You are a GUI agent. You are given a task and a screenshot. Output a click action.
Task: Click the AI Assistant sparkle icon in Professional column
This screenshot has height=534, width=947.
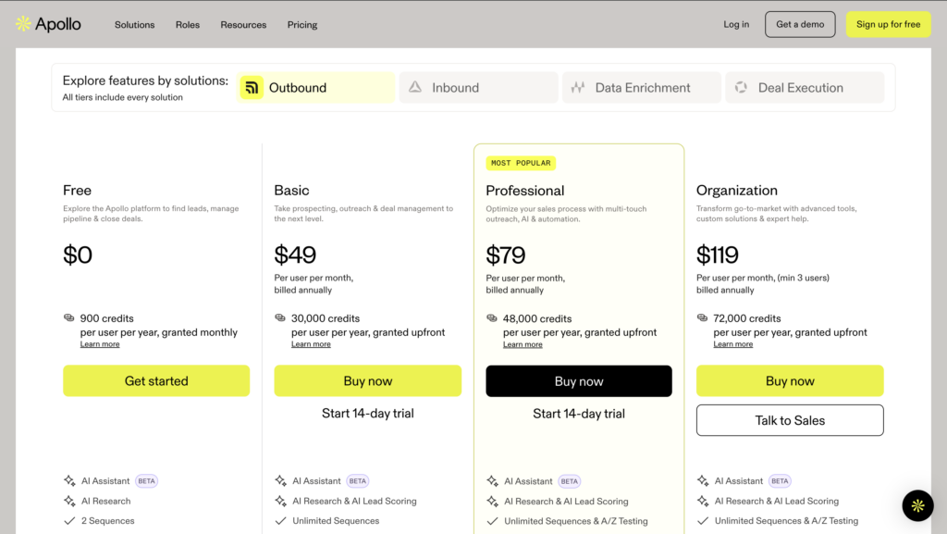click(x=491, y=481)
